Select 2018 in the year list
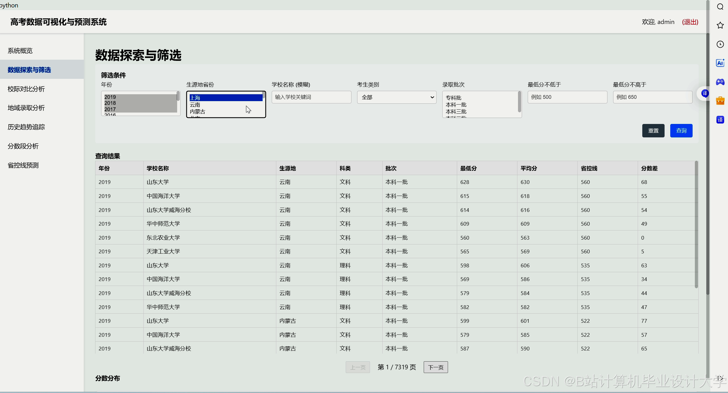The width and height of the screenshot is (728, 393). click(110, 103)
